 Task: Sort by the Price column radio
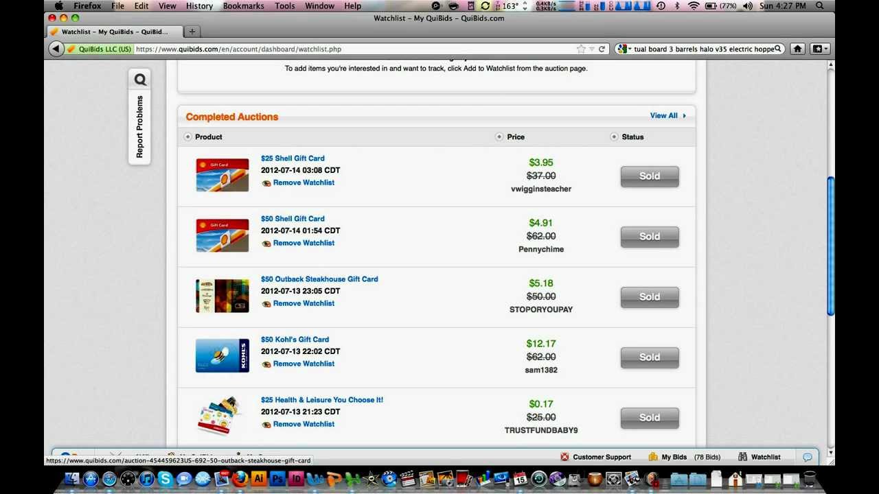coord(499,137)
